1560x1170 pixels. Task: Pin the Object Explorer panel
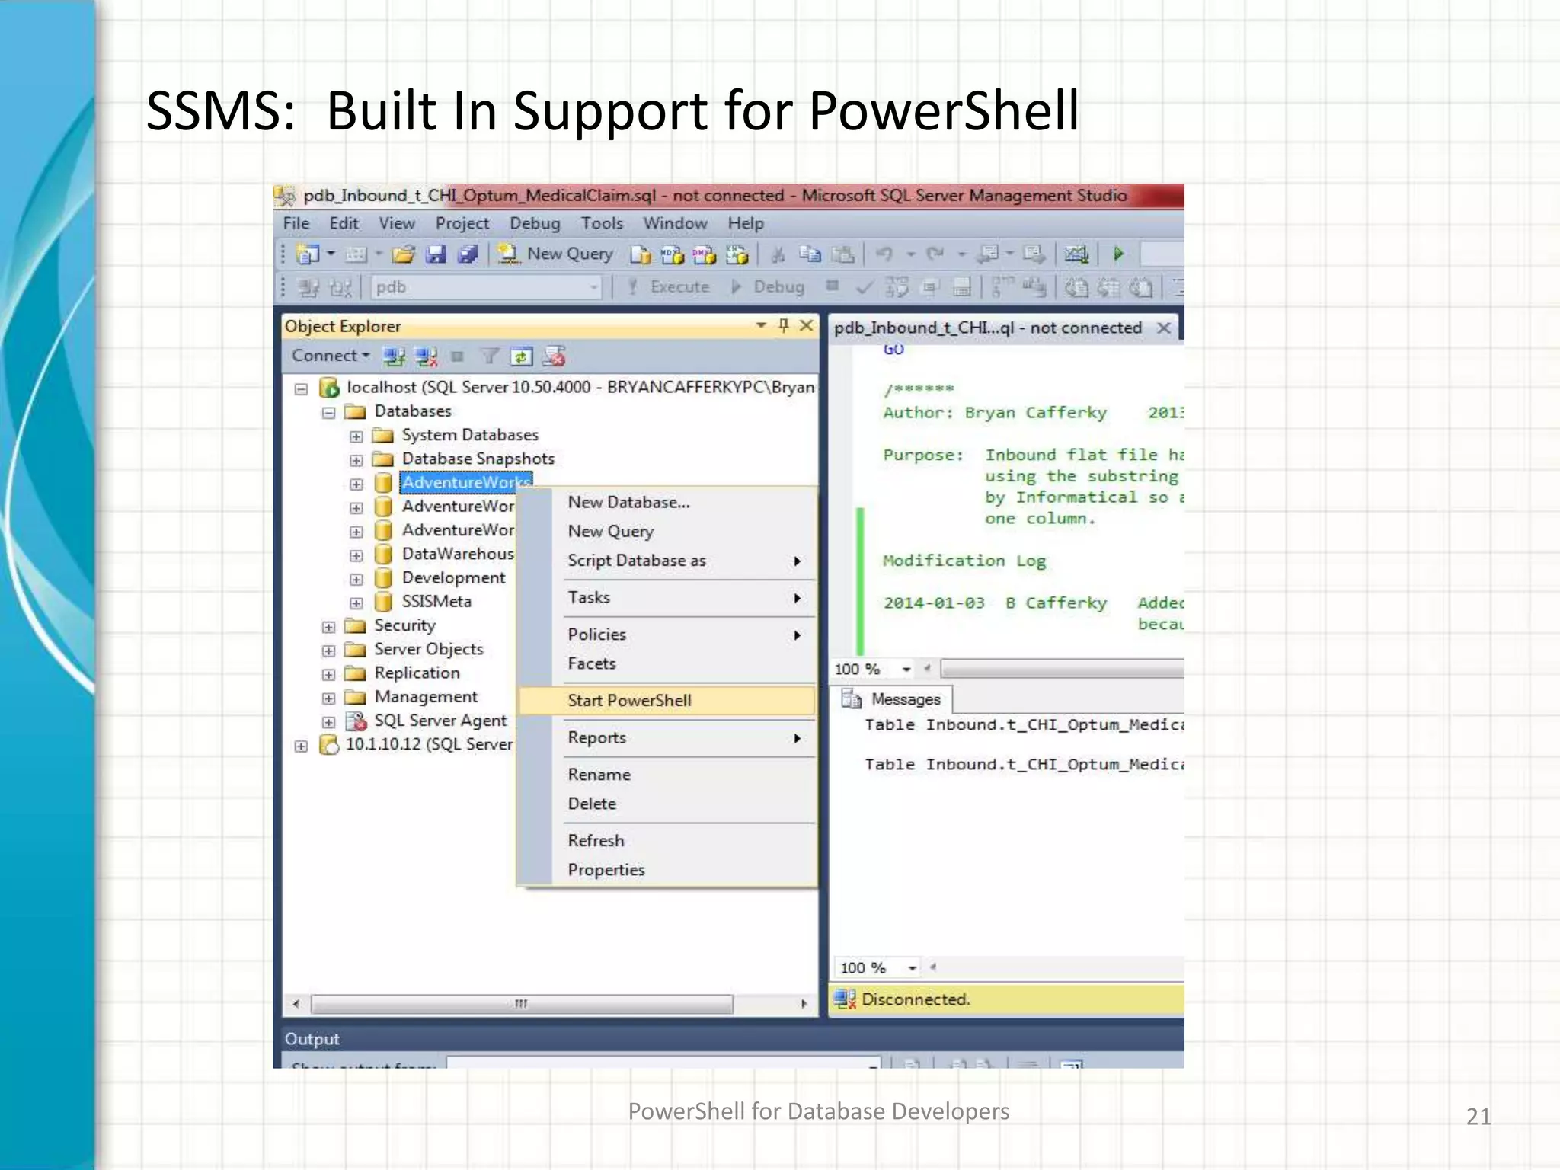coord(784,326)
